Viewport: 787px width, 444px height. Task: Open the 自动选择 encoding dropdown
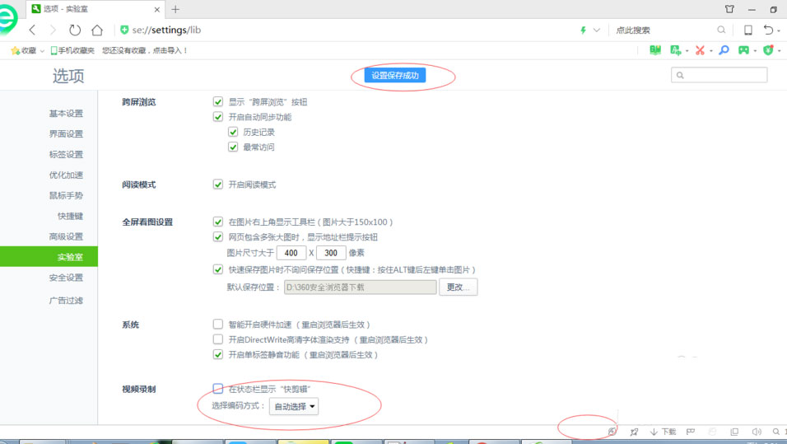tap(294, 406)
